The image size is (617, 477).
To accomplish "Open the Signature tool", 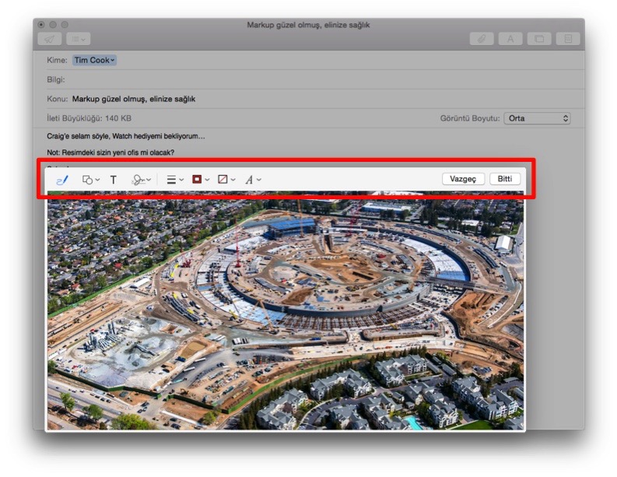I will (x=141, y=179).
